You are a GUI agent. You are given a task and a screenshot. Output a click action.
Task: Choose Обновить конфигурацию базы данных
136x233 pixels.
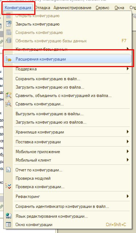click(51, 41)
